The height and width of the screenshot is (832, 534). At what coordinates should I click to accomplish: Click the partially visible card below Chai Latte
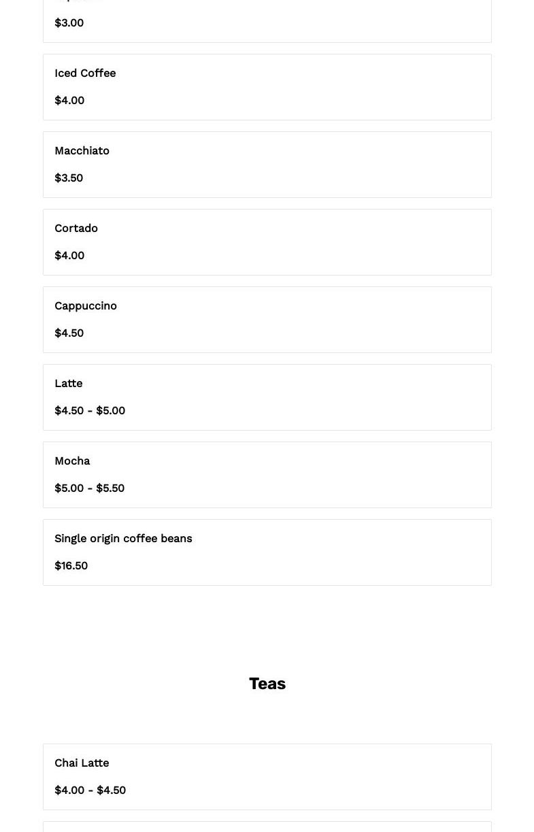[267, 827]
